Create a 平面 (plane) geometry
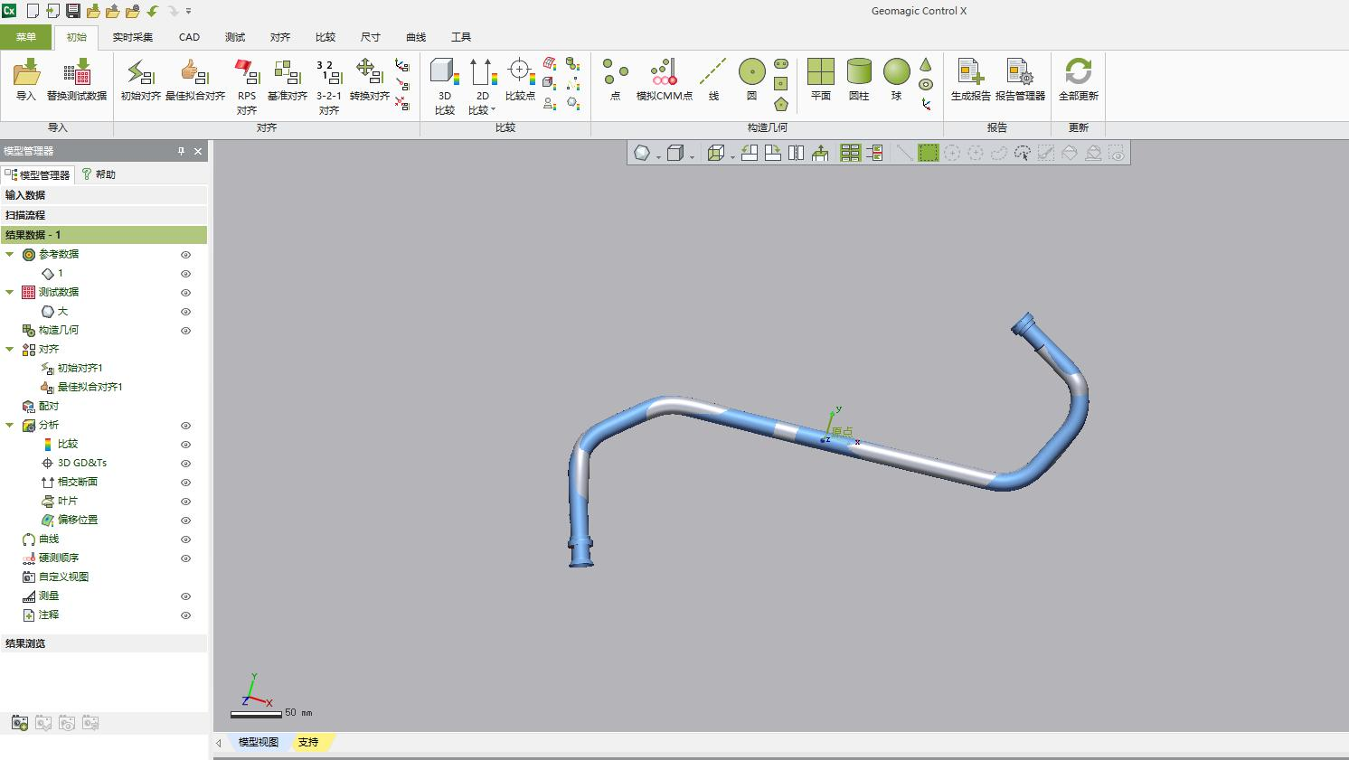This screenshot has width=1349, height=760. click(821, 80)
